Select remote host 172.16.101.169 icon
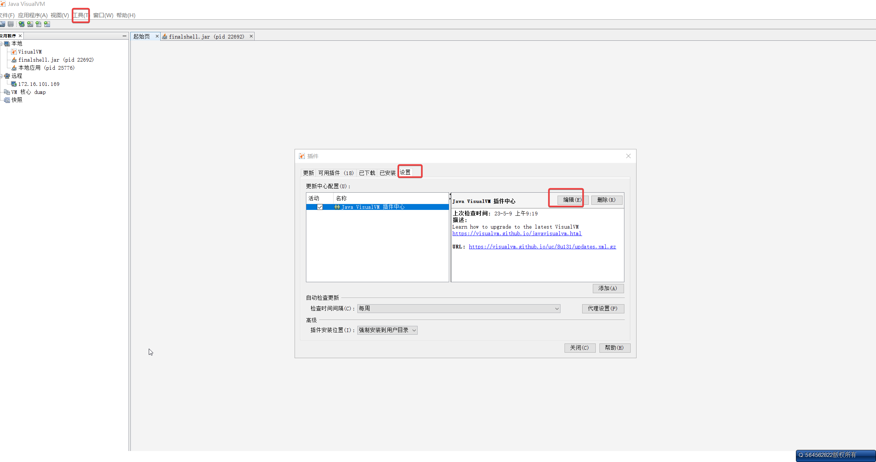Image resolution: width=876 pixels, height=462 pixels. 14,84
